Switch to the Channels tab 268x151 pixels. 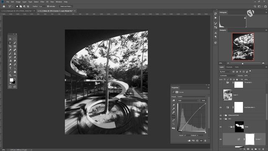click(229, 67)
